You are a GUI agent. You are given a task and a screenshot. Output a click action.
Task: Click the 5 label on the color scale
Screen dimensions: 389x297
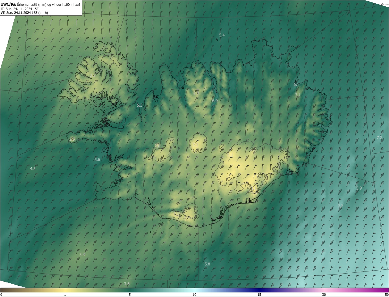[130, 295]
